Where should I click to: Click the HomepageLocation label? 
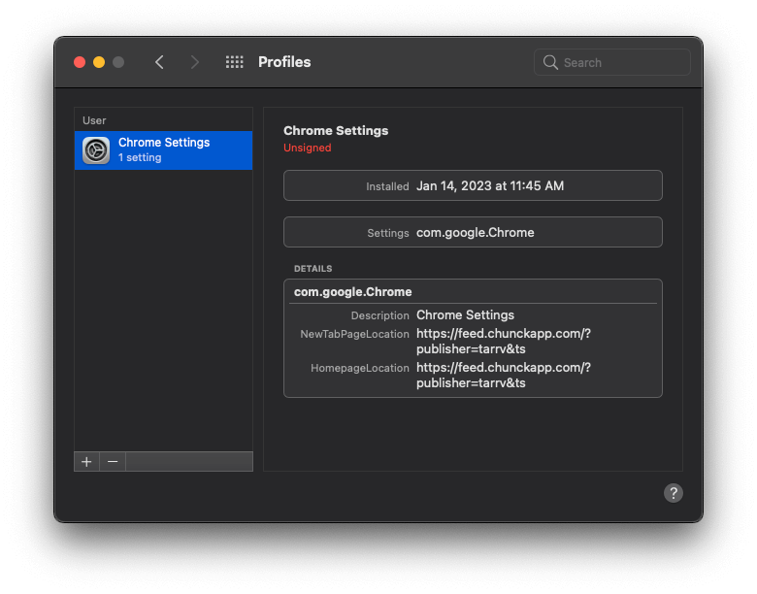pyautogui.click(x=360, y=368)
